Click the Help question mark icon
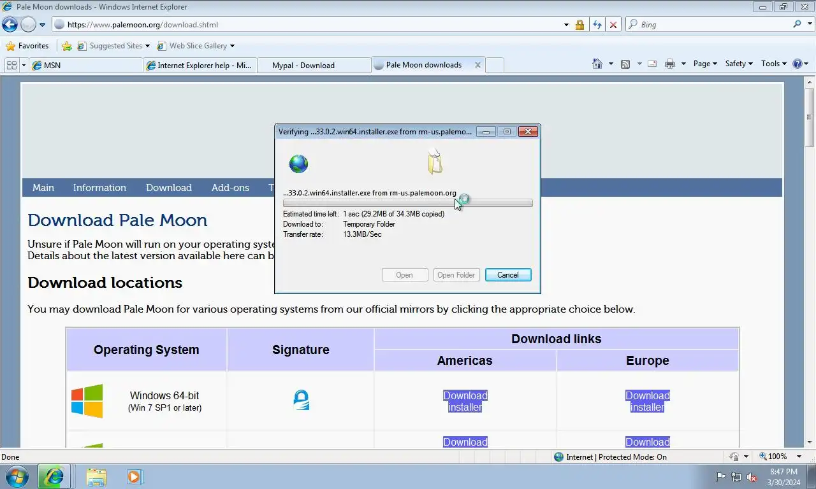Screen dimensions: 816x489 [797, 64]
